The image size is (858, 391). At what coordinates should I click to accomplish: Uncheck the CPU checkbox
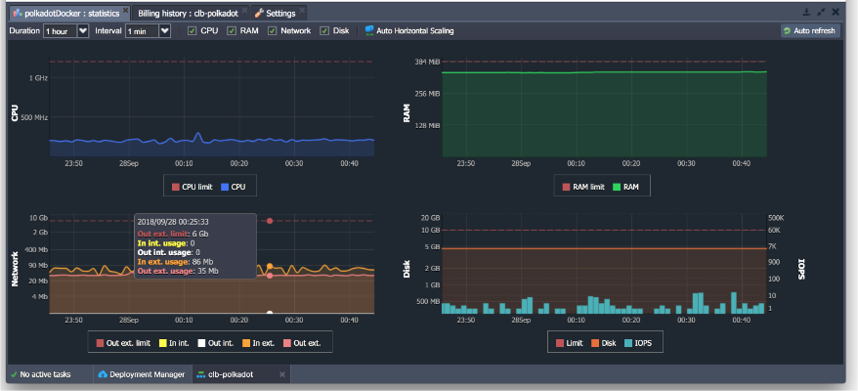[x=193, y=31]
